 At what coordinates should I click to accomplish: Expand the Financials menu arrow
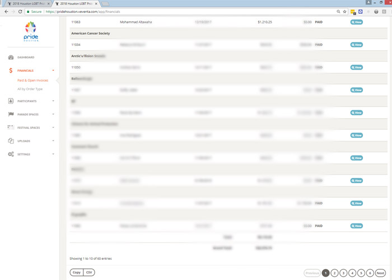pos(53,71)
